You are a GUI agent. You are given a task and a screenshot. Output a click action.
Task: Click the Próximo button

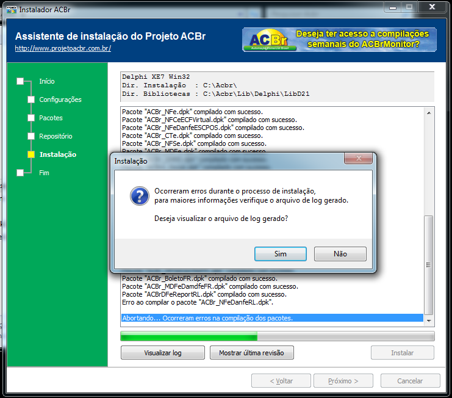(x=343, y=381)
